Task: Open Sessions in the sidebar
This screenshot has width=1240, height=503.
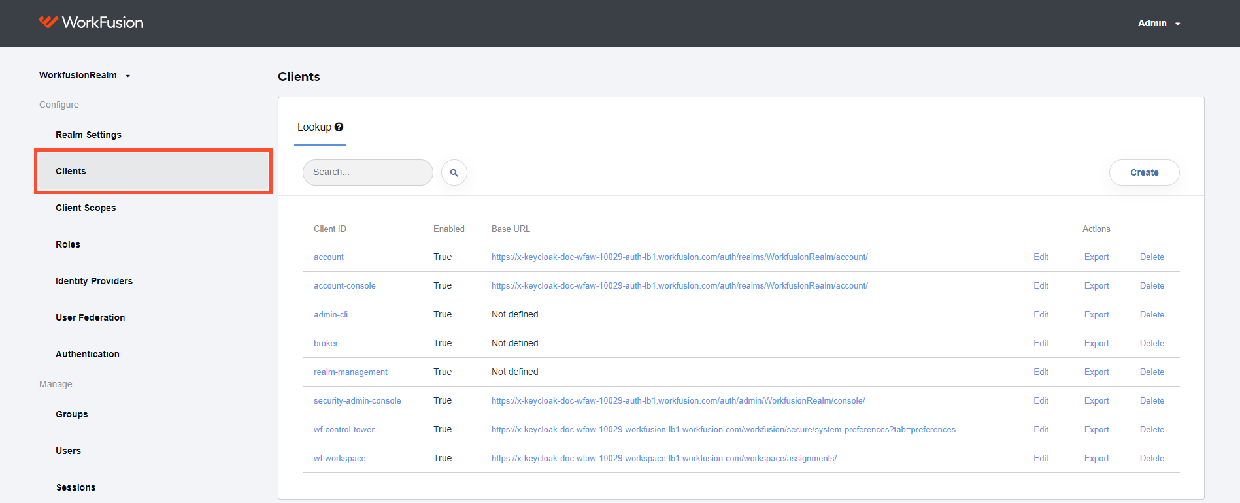Action: [76, 487]
